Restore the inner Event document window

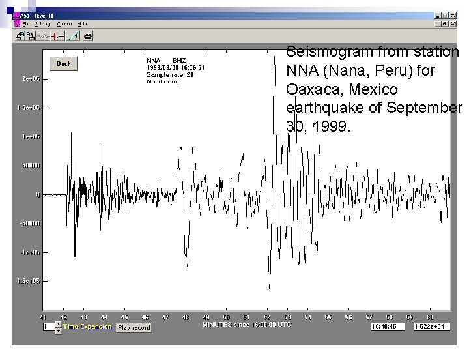click(x=445, y=23)
